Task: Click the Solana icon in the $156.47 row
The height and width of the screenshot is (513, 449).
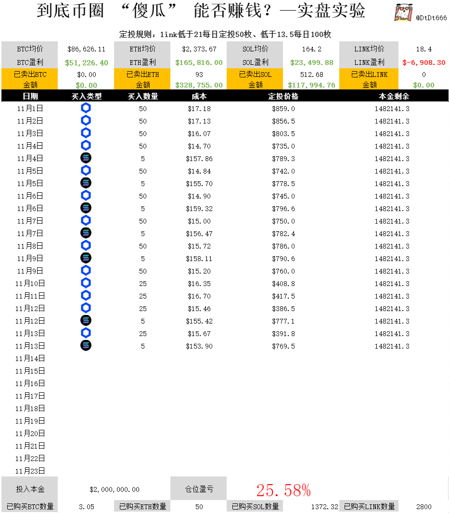Action: tap(86, 233)
